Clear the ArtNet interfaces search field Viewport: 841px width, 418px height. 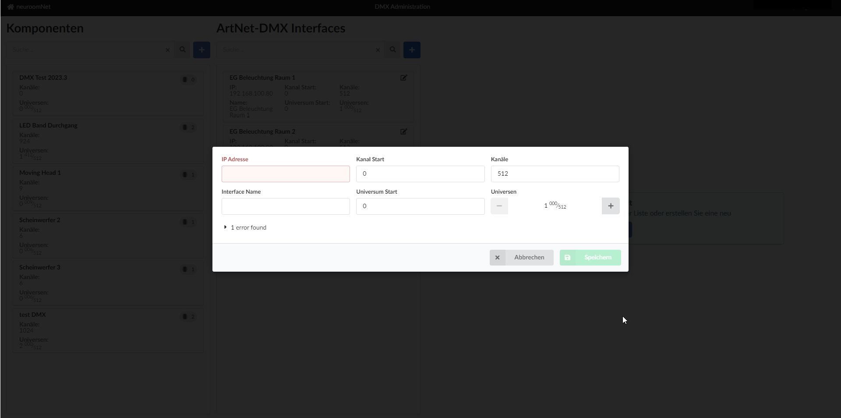coord(378,50)
